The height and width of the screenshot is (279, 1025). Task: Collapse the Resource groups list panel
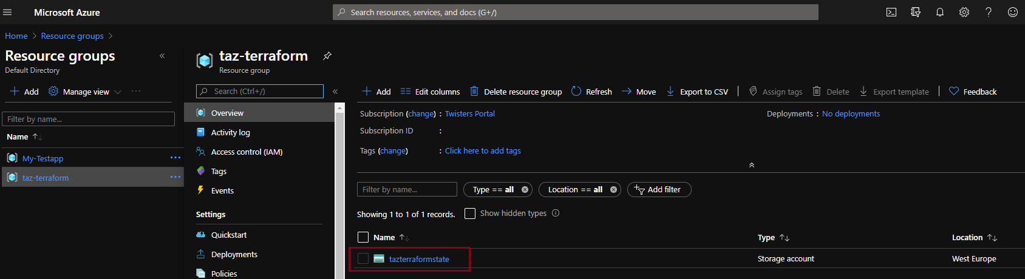162,56
